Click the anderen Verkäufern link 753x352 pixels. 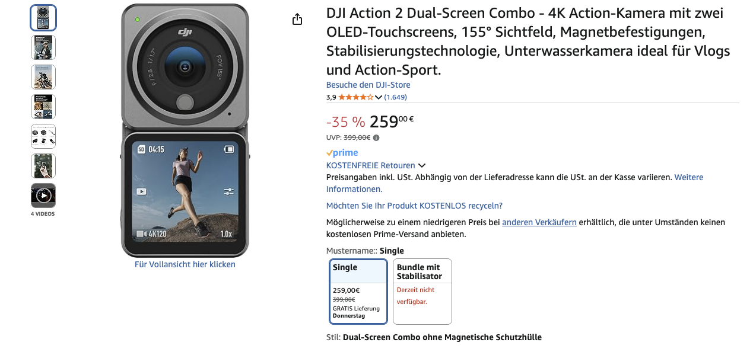pos(539,222)
